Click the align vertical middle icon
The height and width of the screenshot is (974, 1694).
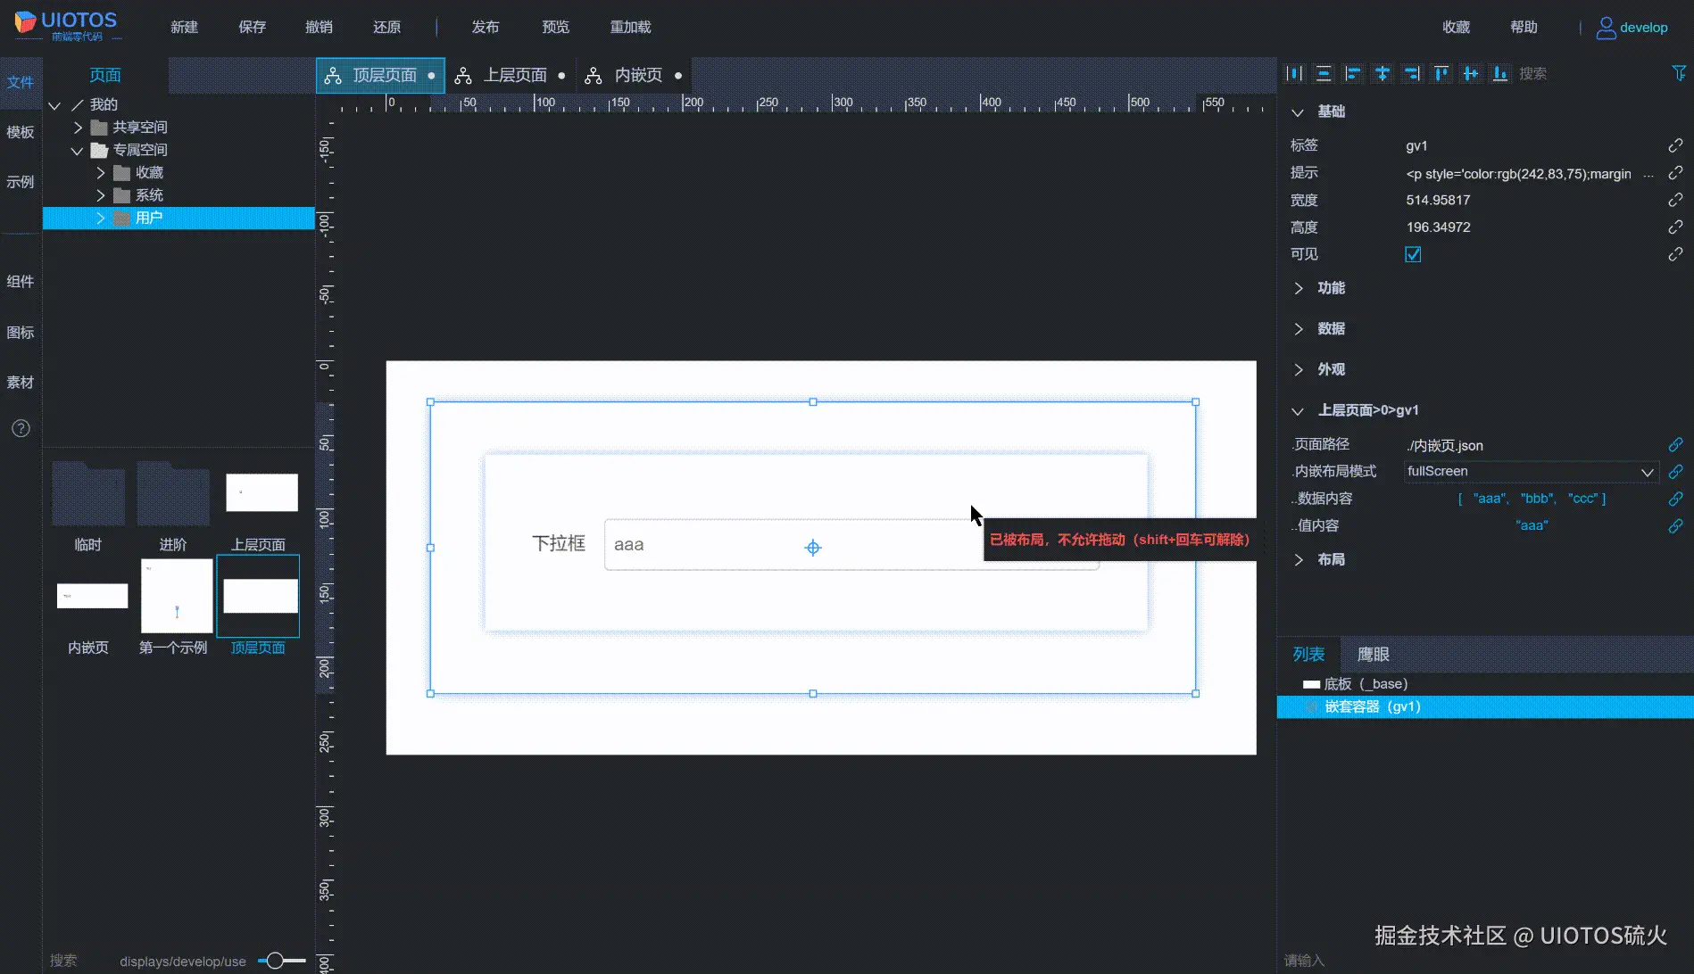click(1471, 74)
